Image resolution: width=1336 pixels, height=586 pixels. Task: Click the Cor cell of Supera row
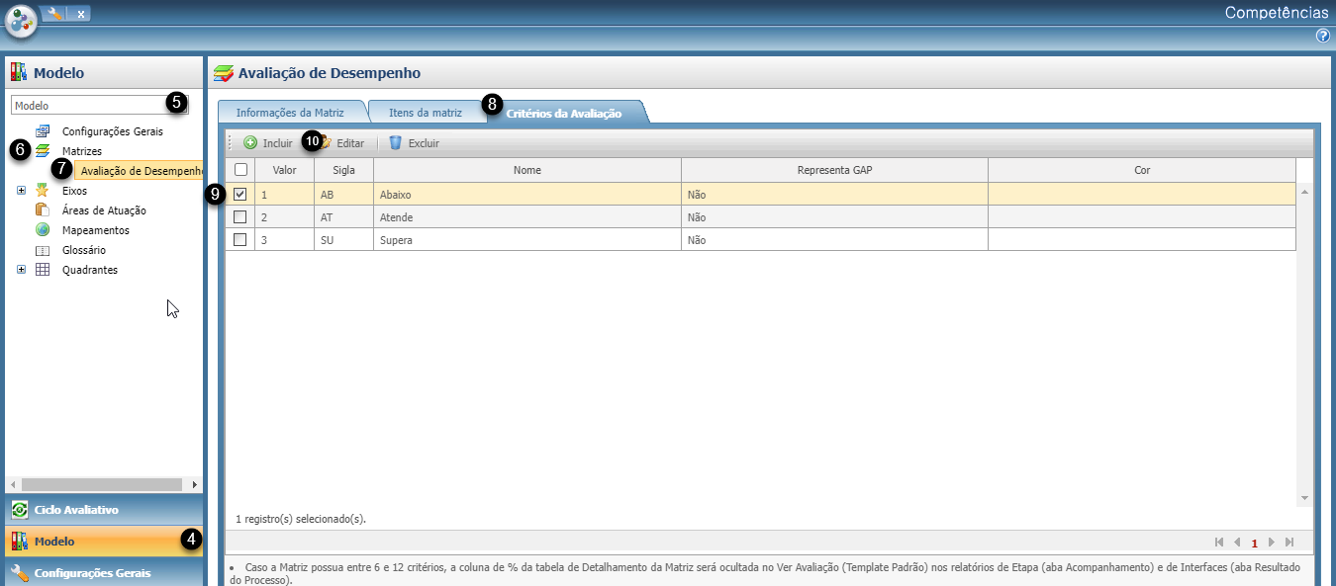pyautogui.click(x=1142, y=240)
